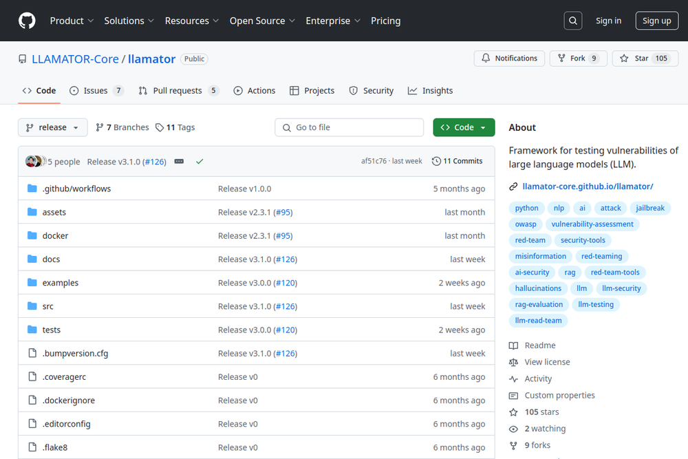The height and width of the screenshot is (459, 688).
Task: Click the contributor avatars next to 5 people
Action: tap(35, 162)
